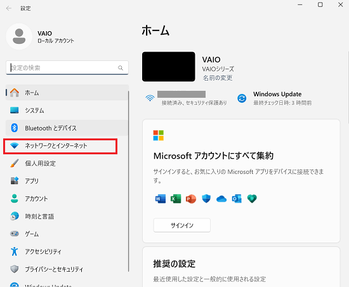Open 時刻と言語 settings category
This screenshot has width=349, height=287.
tap(67, 216)
